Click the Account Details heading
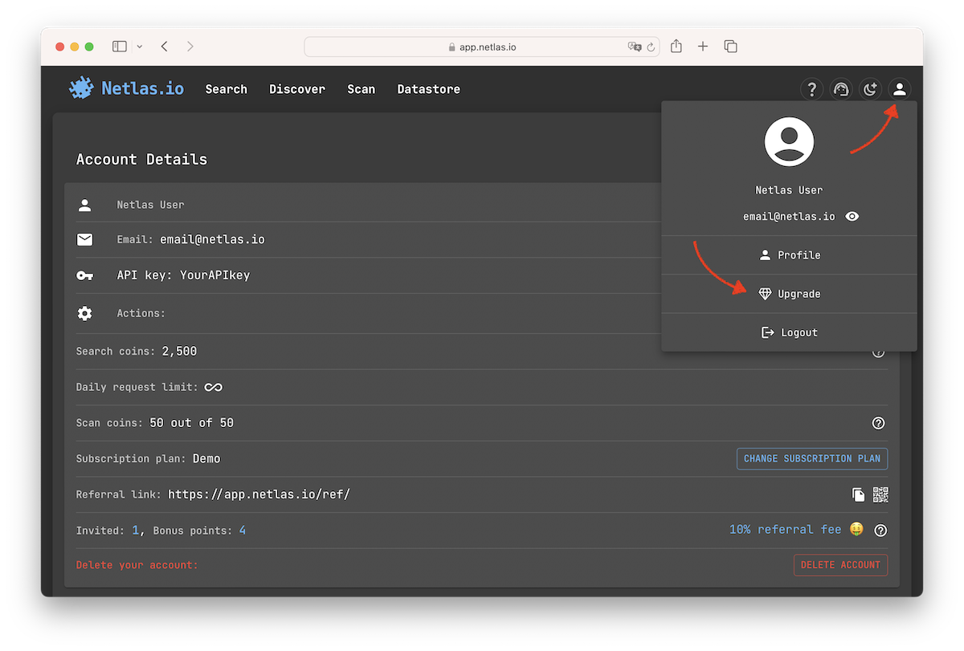The height and width of the screenshot is (651, 964). pos(141,159)
